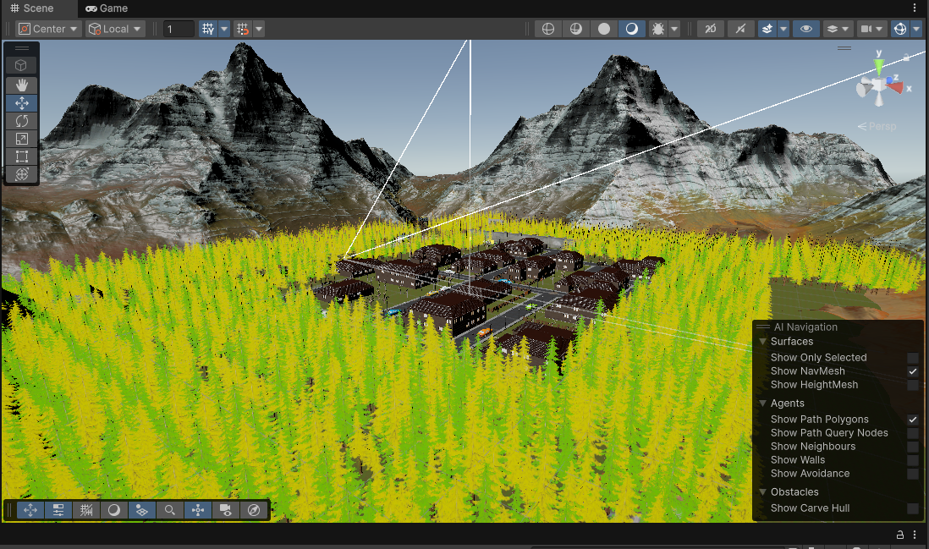Click the bottom overlay Cameras icon
The width and height of the screenshot is (929, 549).
226,510
